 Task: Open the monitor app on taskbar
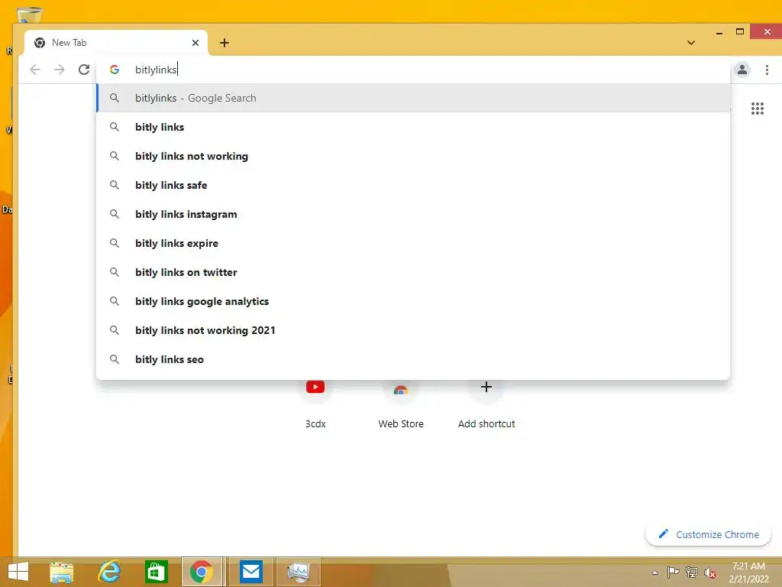pyautogui.click(x=299, y=572)
